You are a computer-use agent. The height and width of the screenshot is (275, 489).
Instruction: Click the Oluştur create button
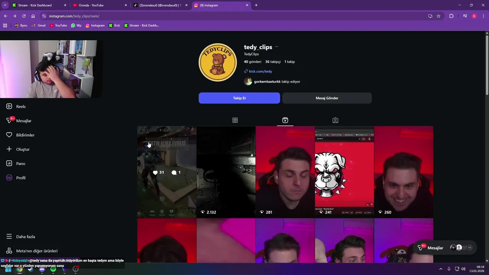[18, 149]
